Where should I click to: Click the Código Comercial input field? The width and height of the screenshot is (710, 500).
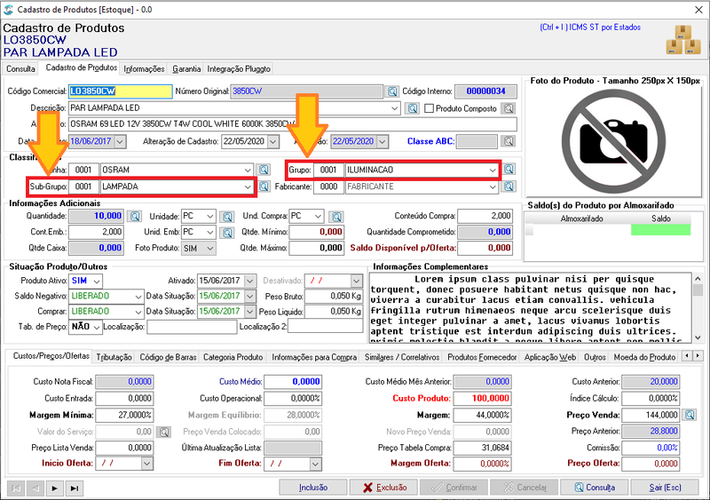pyautogui.click(x=121, y=91)
